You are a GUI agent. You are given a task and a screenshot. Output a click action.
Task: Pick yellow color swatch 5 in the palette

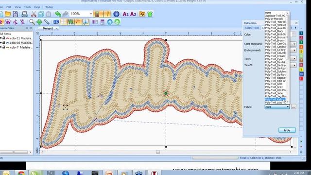[301, 52]
